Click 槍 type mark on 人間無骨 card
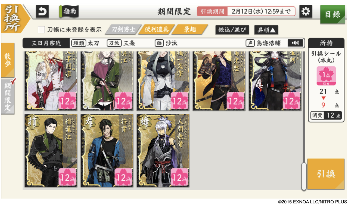348x205 pixels. pos(144,122)
